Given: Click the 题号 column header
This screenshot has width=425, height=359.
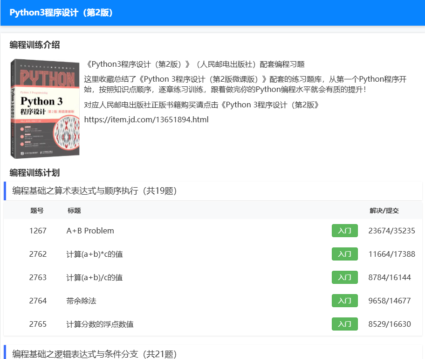Looking at the screenshot, I should point(37,211).
